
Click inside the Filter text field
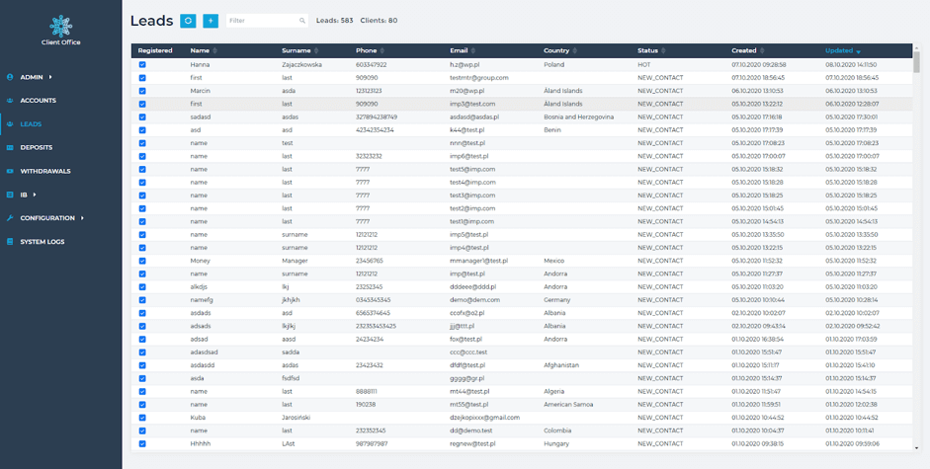pyautogui.click(x=261, y=21)
